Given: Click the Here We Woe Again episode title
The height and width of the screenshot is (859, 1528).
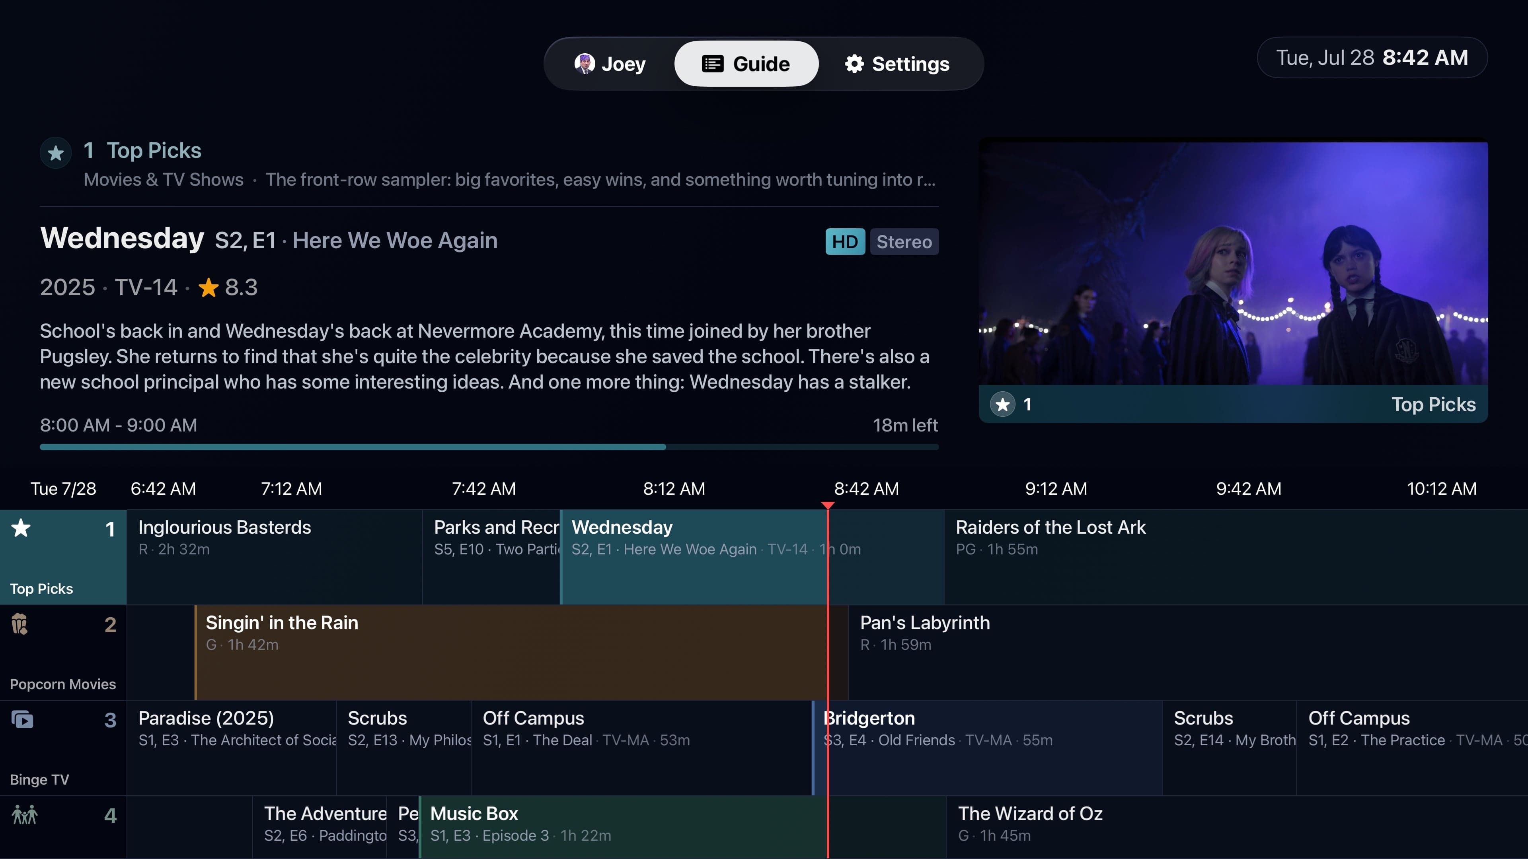Looking at the screenshot, I should 395,241.
